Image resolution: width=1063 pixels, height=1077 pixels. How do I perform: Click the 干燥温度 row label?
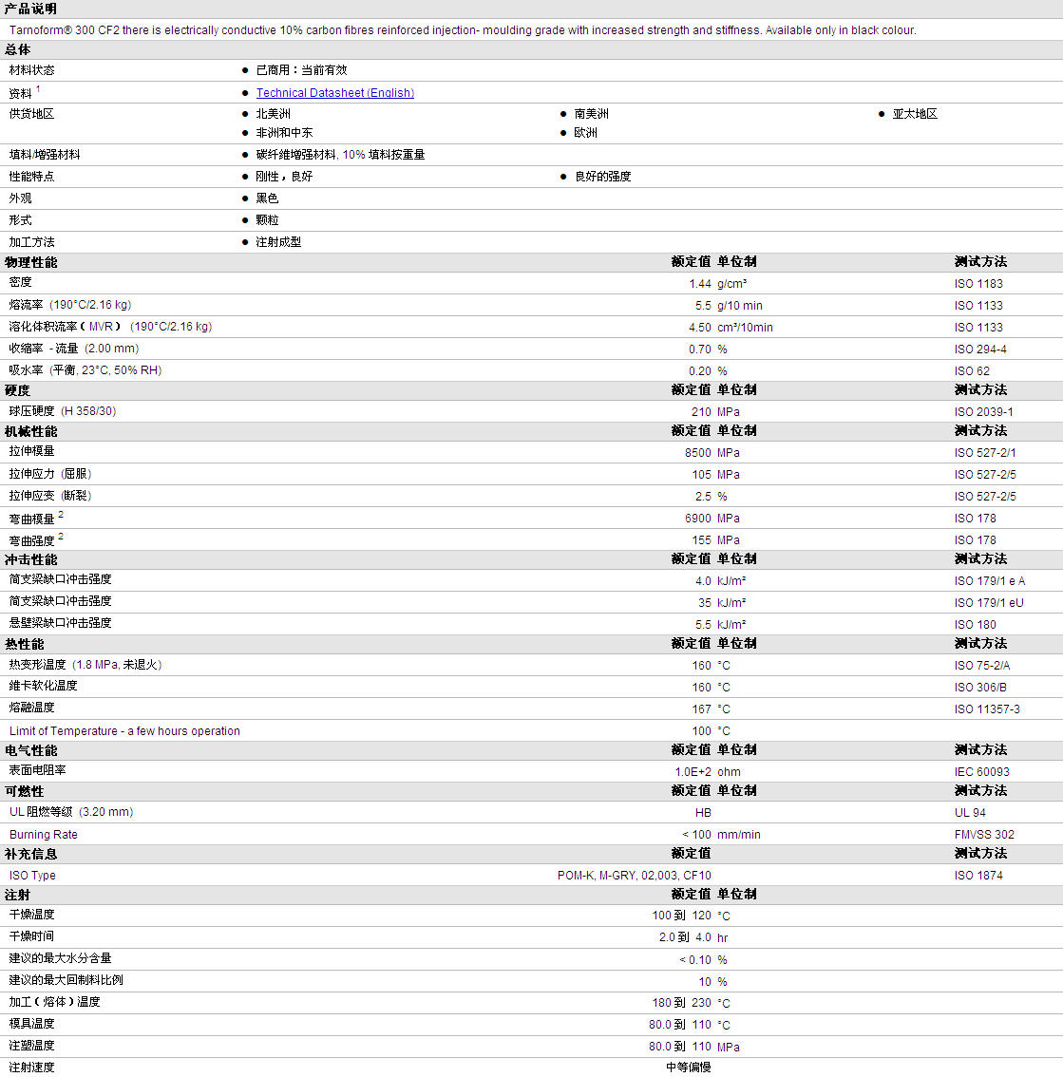(31, 915)
